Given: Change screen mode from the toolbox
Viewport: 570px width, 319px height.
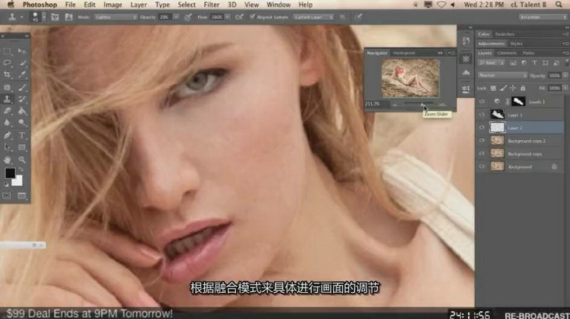Looking at the screenshot, I should pos(22,196).
